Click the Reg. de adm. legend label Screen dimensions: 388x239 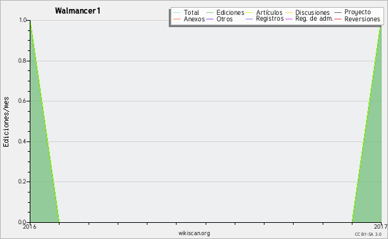coord(314,19)
